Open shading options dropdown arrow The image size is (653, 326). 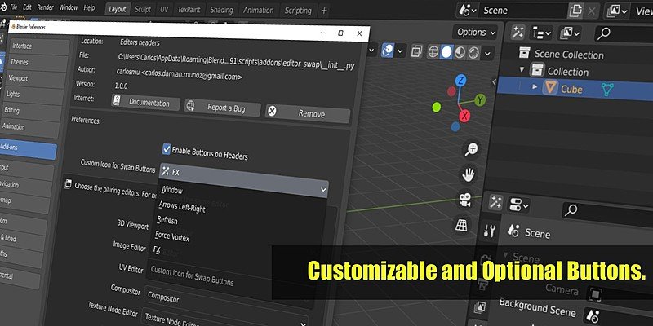[487, 53]
